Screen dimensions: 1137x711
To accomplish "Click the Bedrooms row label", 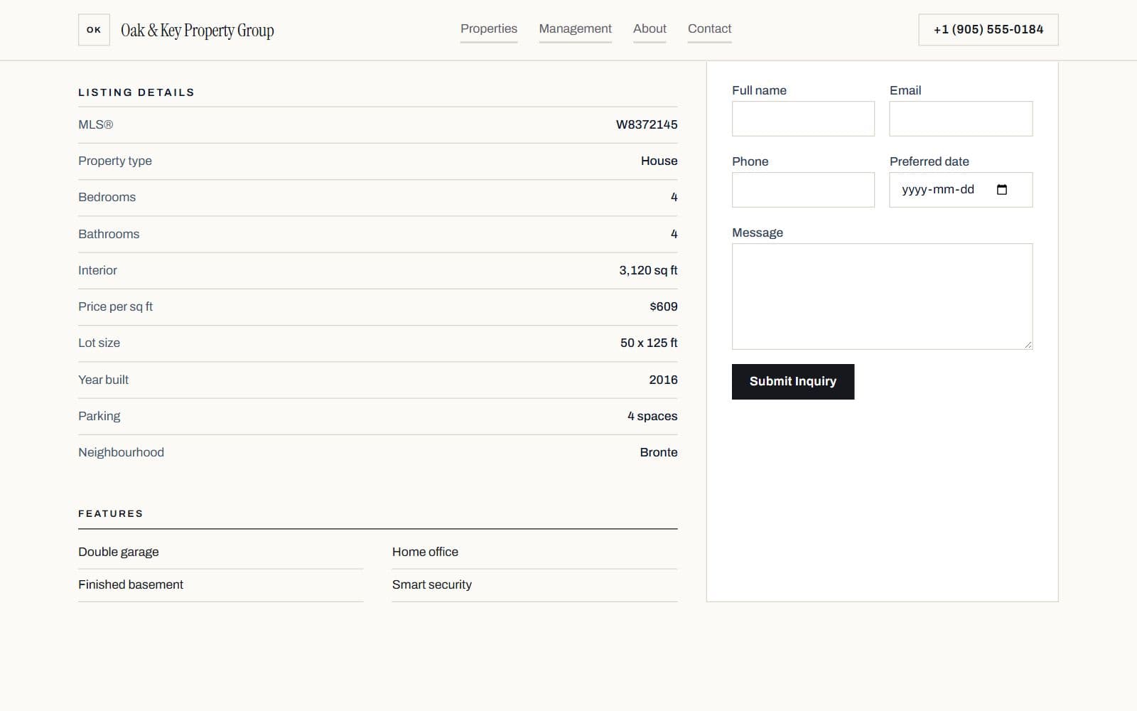I will coord(107,197).
